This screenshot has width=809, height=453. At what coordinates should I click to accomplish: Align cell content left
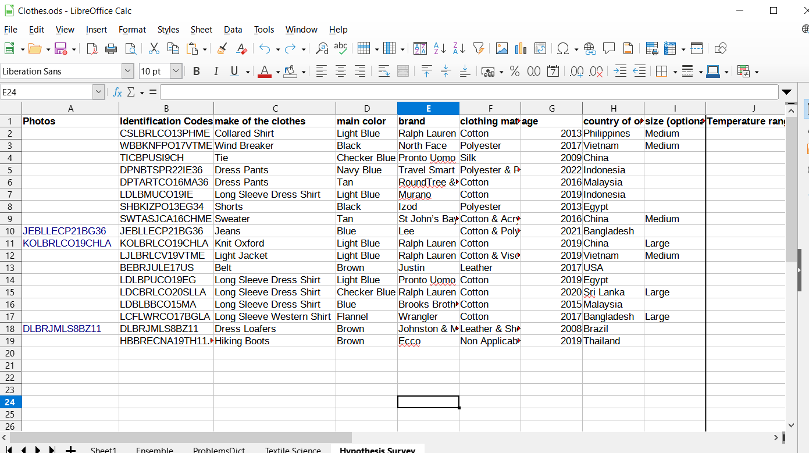click(322, 71)
